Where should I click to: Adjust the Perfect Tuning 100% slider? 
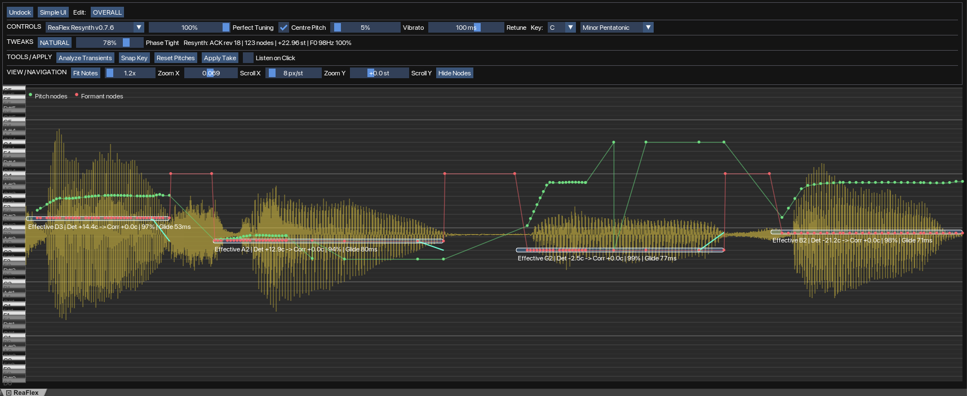[x=189, y=28]
